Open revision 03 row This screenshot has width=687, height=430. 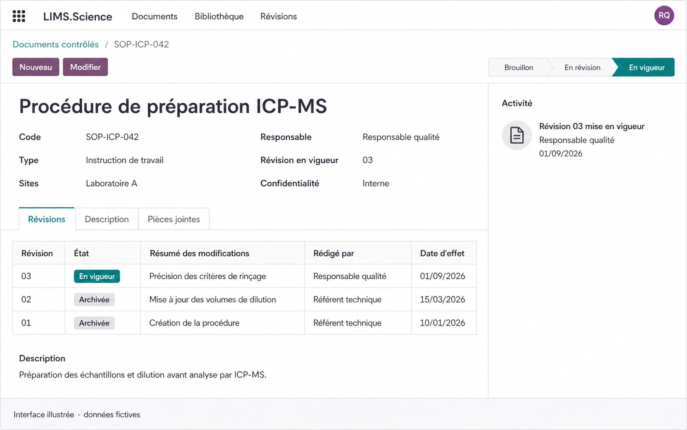pos(244,276)
